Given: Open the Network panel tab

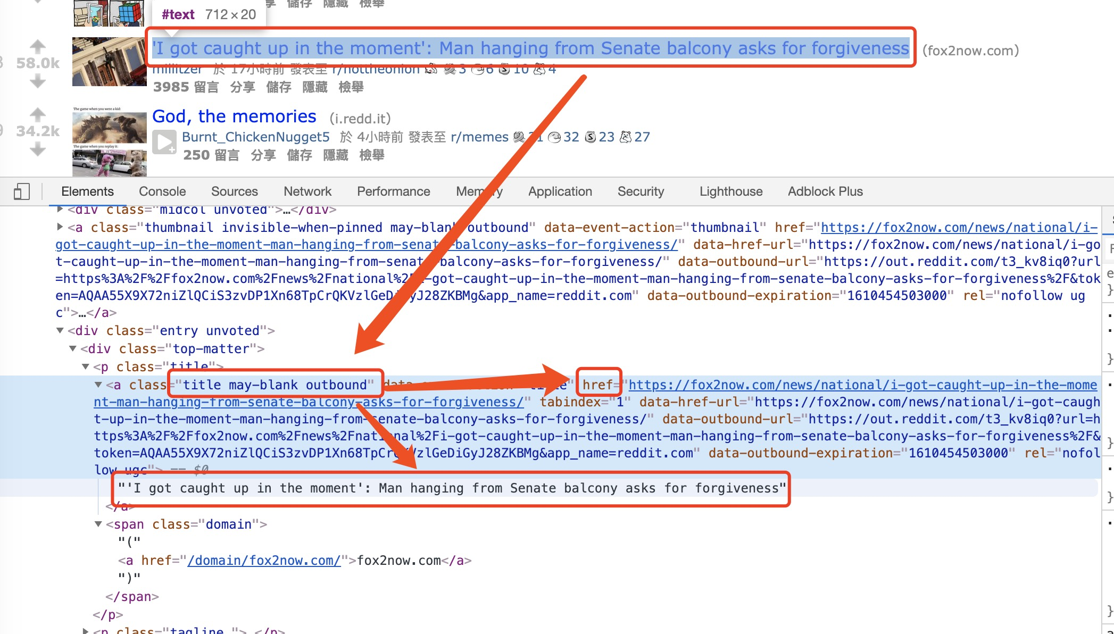Looking at the screenshot, I should click(x=307, y=191).
